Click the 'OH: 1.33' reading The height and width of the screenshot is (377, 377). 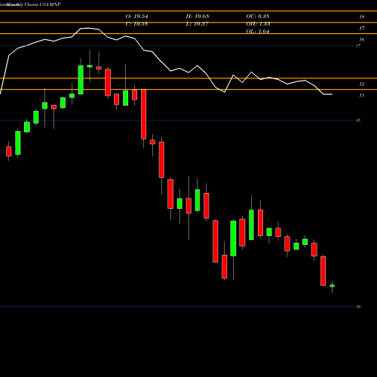(258, 24)
